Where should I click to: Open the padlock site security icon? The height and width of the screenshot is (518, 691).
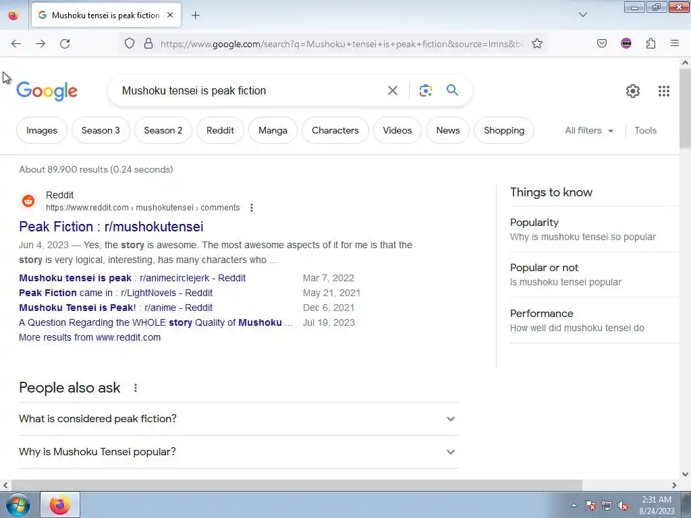[148, 44]
